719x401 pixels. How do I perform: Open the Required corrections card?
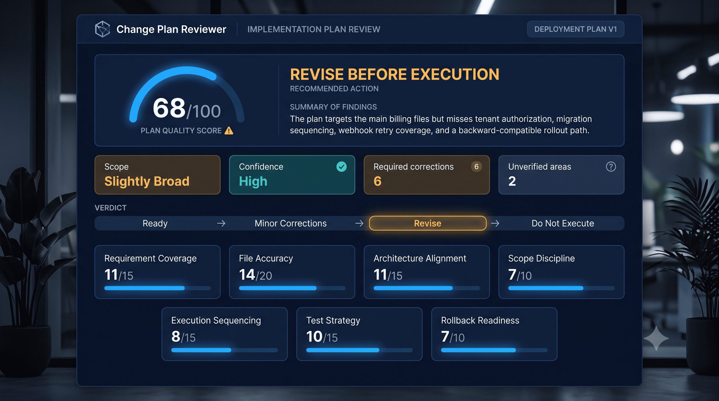point(426,175)
